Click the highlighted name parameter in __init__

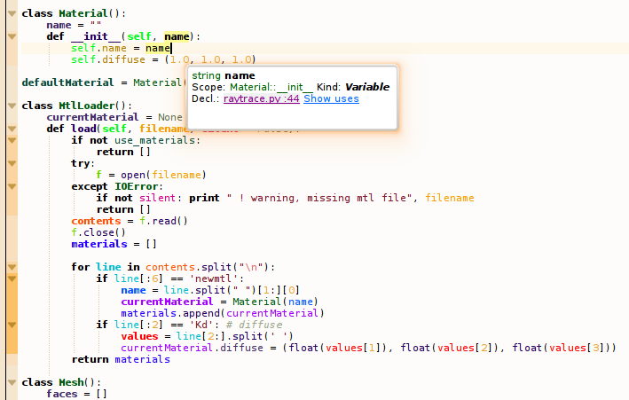click(x=177, y=36)
